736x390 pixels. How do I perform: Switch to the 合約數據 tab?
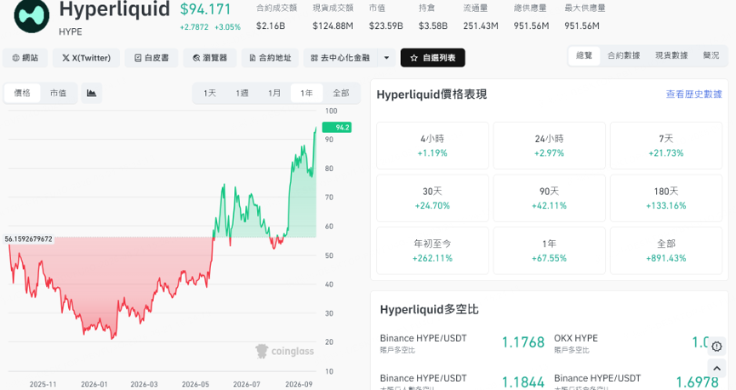pyautogui.click(x=624, y=55)
